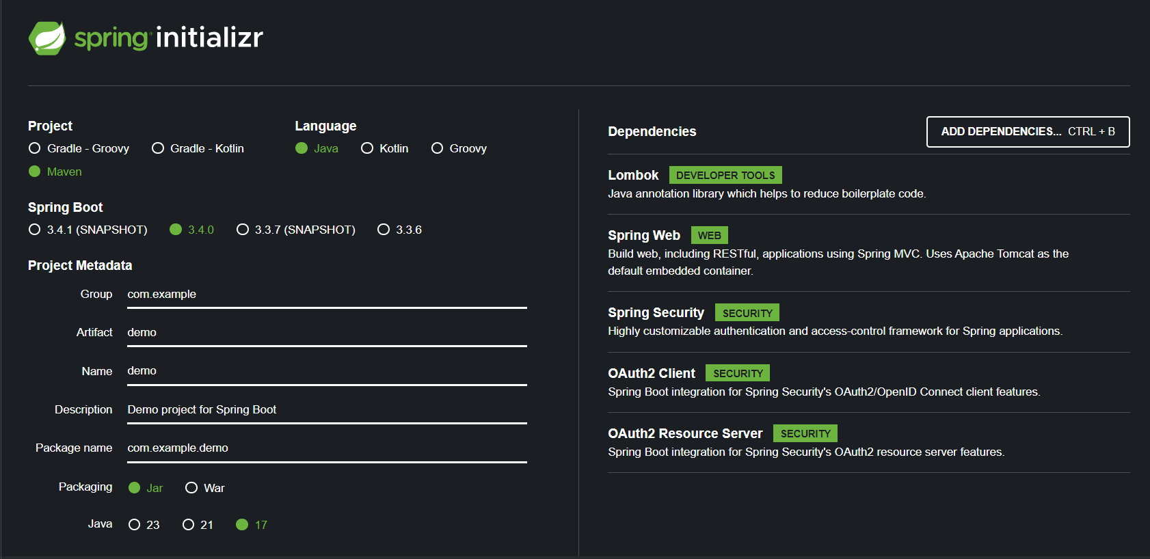Click the WEB tag badge
The image size is (1150, 559).
click(710, 235)
